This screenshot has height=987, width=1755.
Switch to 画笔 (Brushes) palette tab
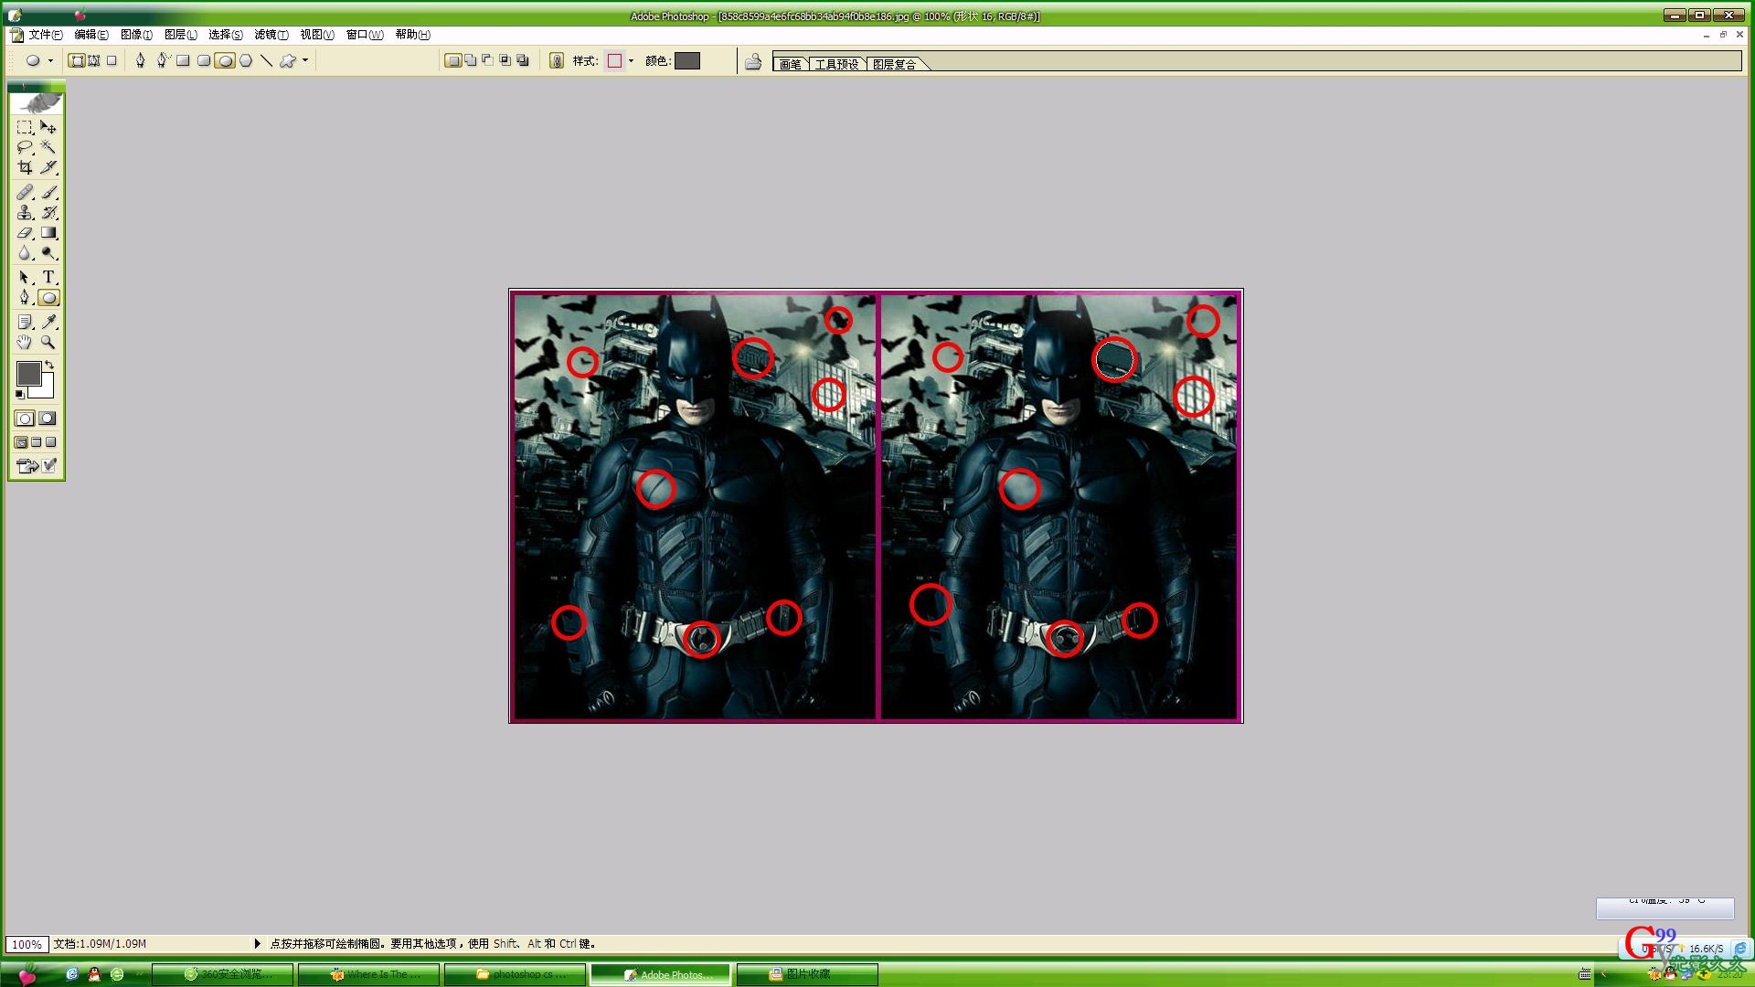click(791, 64)
